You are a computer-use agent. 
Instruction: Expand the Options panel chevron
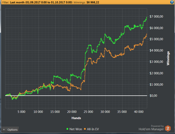tap(4, 130)
